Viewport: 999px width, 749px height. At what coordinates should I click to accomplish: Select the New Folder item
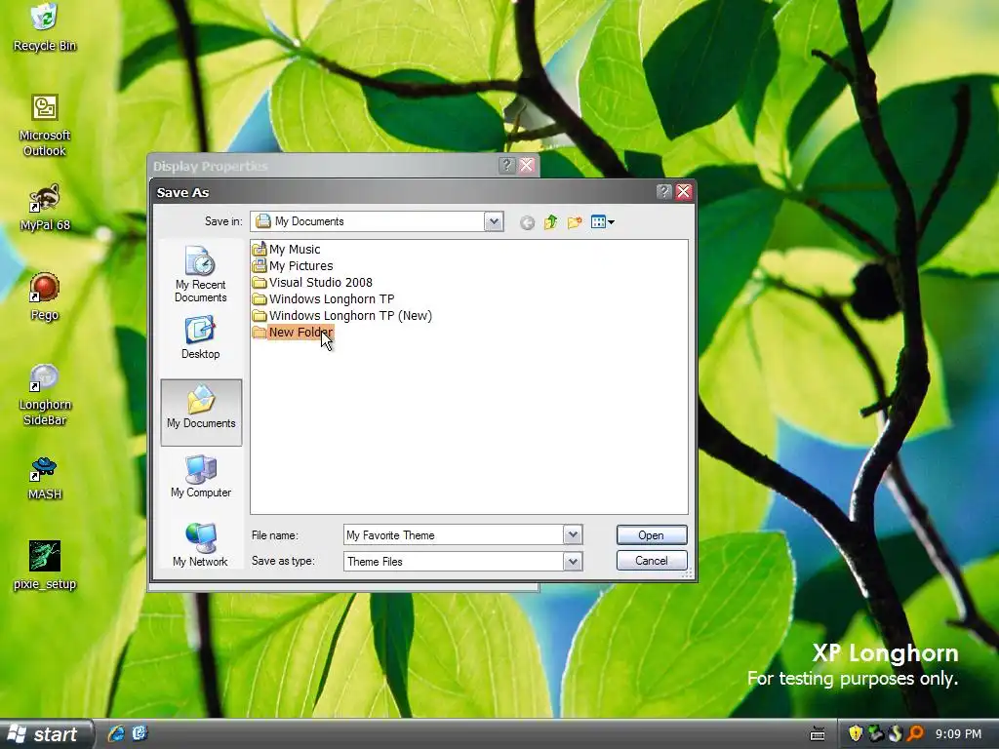click(293, 332)
